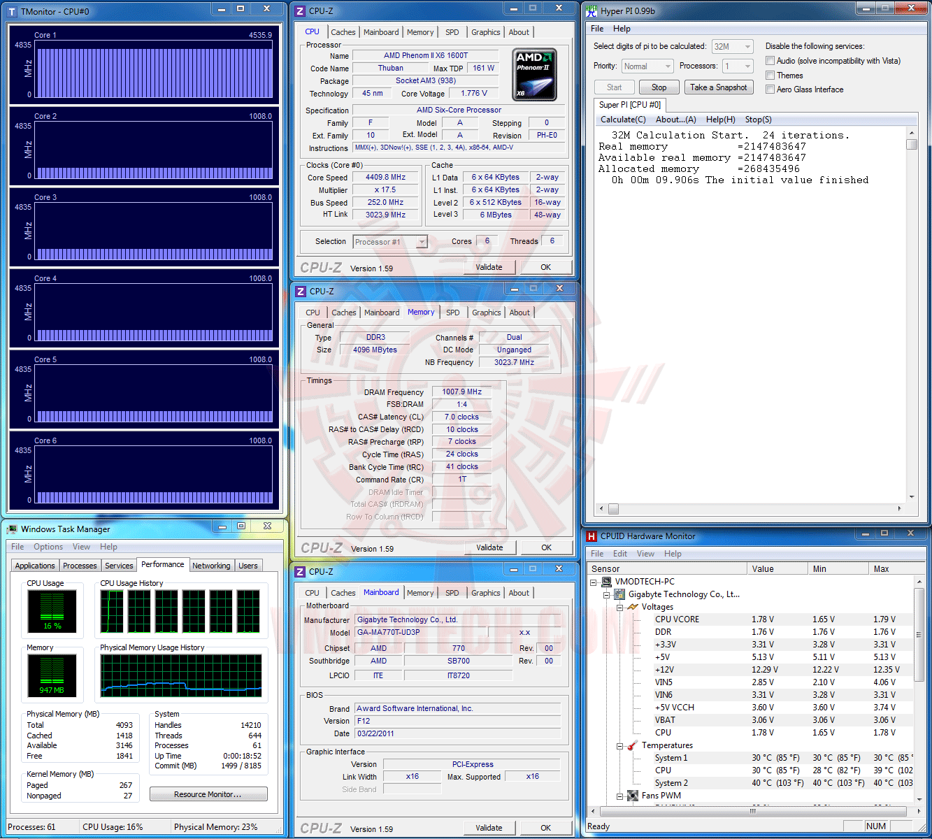This screenshot has height=839, width=932.
Task: Click the Take a Snapshot button
Action: [x=719, y=87]
